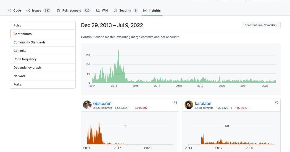Screen dimensions: 290x152
Task: Show the Code frequency graph
Action: point(43,59)
